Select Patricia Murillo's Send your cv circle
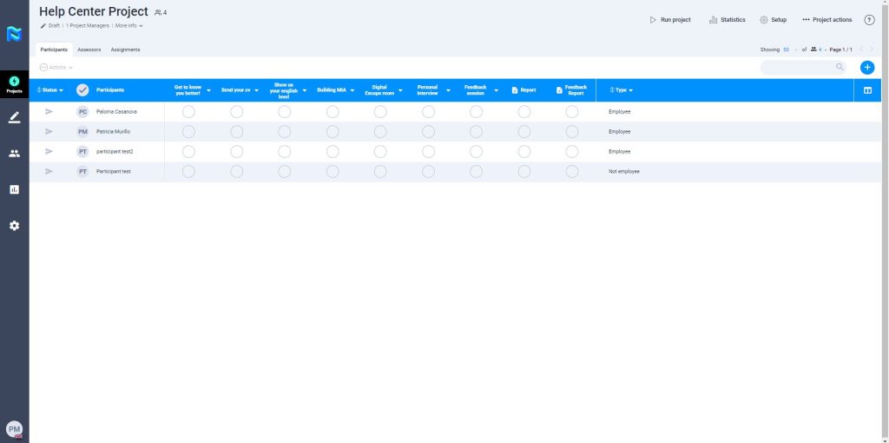The height and width of the screenshot is (443, 889). [236, 132]
